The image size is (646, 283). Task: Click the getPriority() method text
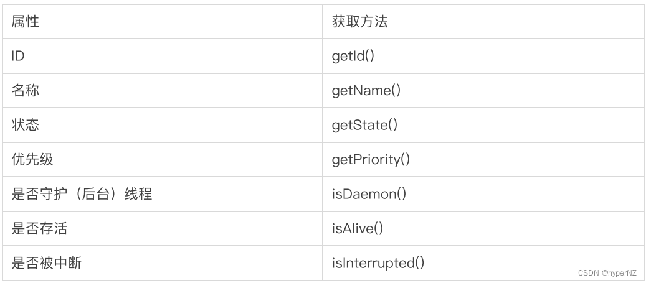click(371, 159)
